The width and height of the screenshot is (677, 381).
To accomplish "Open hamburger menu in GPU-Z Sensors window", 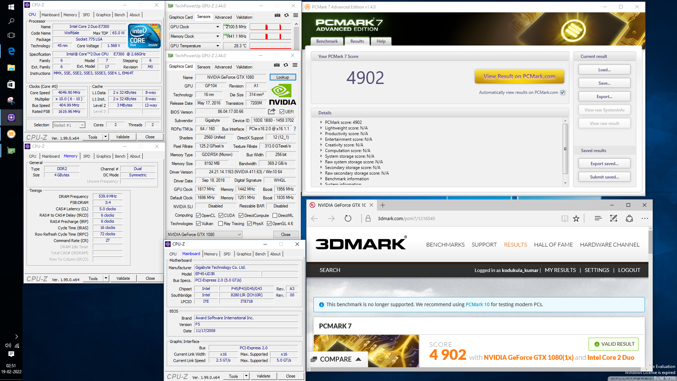I will click(x=295, y=16).
